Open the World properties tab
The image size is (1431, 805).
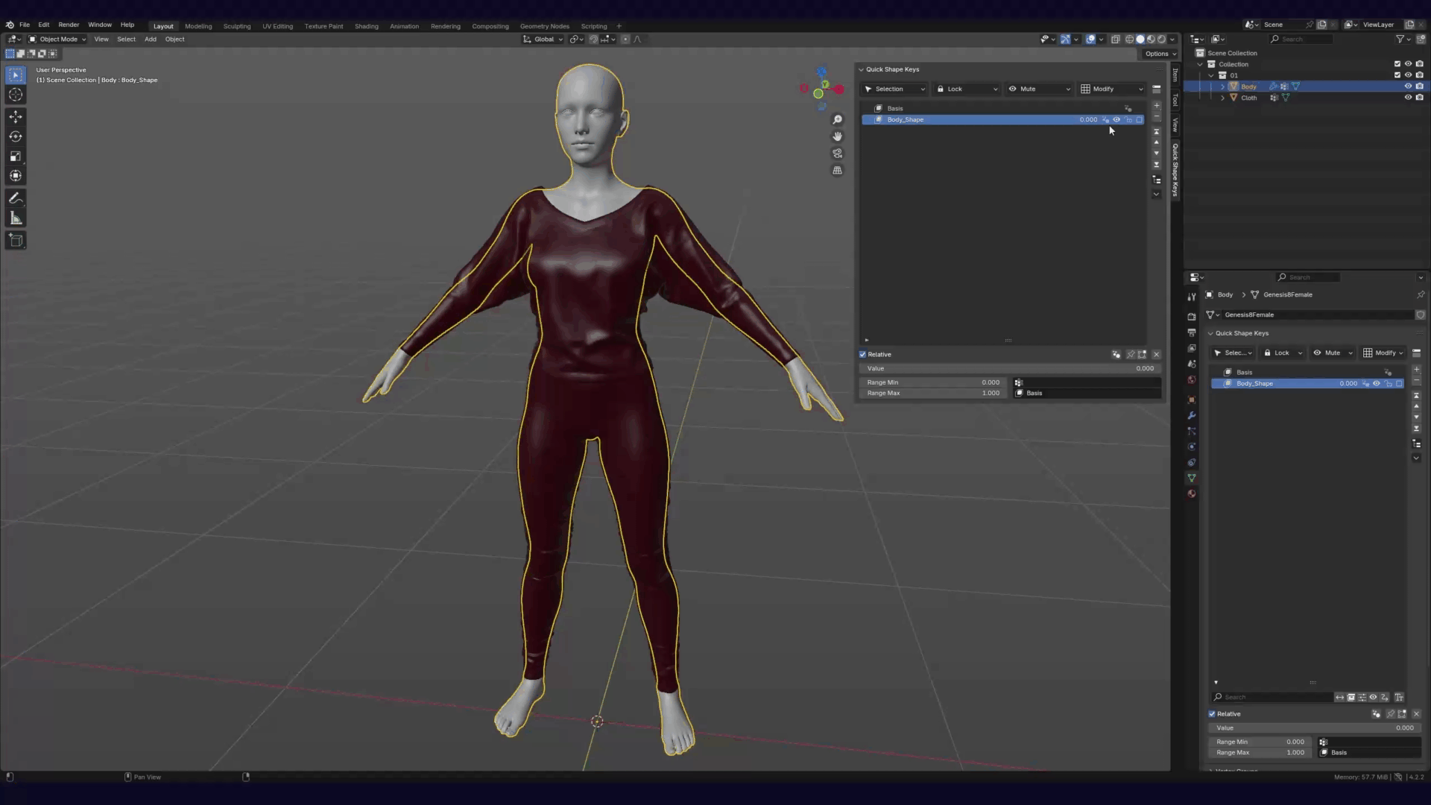[1192, 380]
